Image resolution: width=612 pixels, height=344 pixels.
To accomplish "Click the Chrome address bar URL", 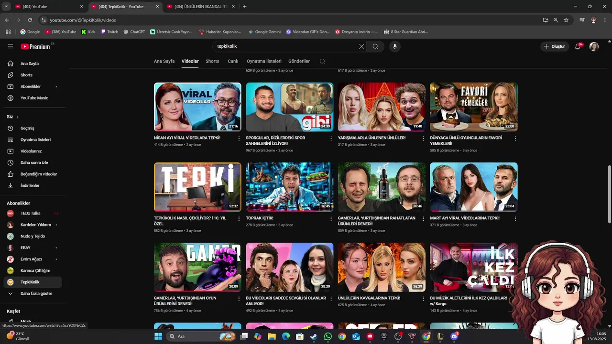I will tap(83, 20).
